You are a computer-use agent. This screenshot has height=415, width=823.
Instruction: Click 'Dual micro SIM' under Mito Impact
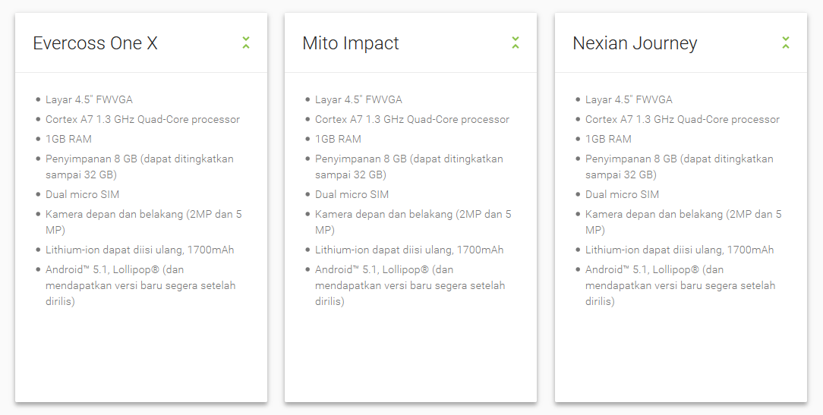352,194
